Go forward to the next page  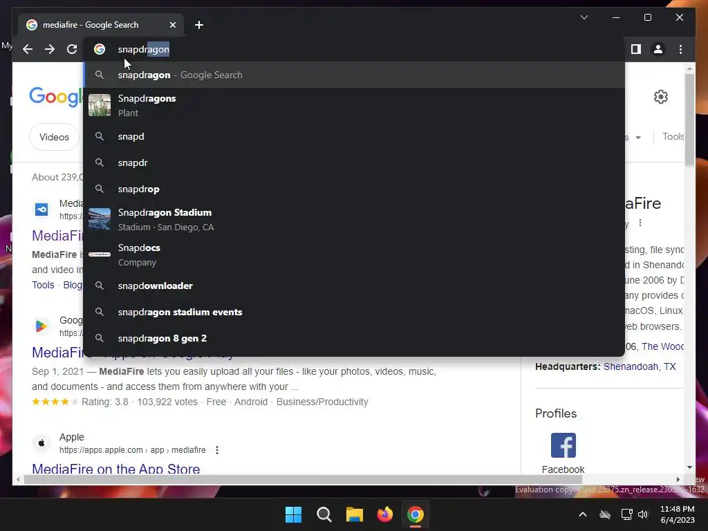[50, 49]
